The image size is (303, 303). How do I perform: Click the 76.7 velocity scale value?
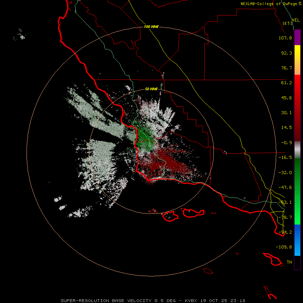pos(287,68)
